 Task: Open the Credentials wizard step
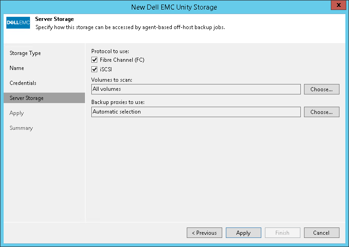[x=23, y=83]
